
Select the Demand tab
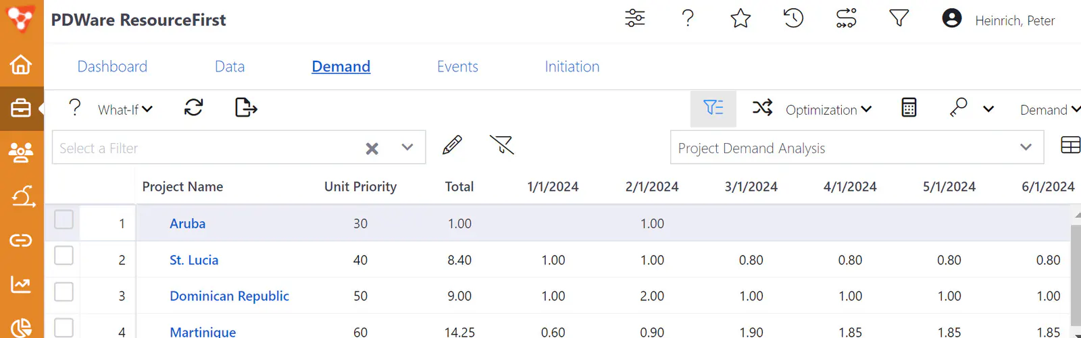coord(341,66)
